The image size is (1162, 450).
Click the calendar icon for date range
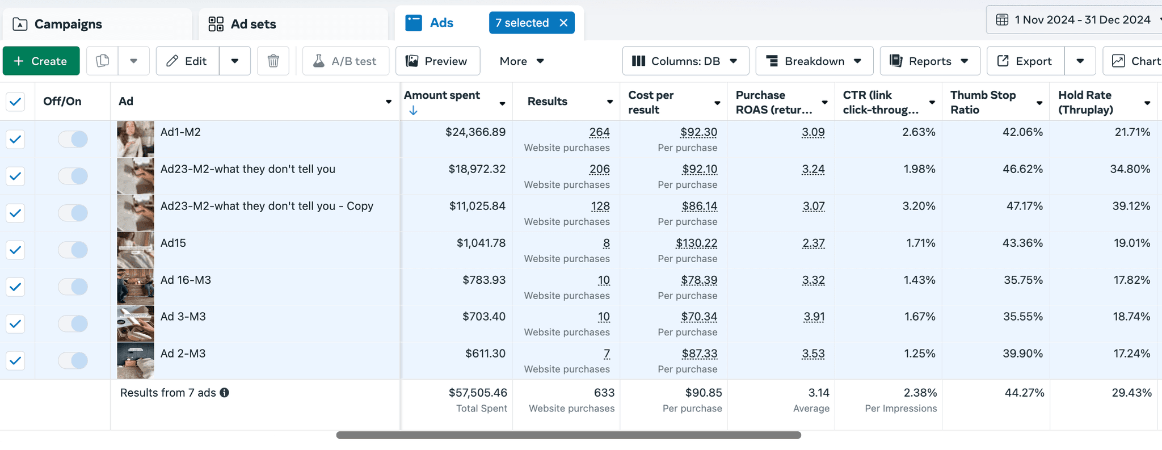1003,20
